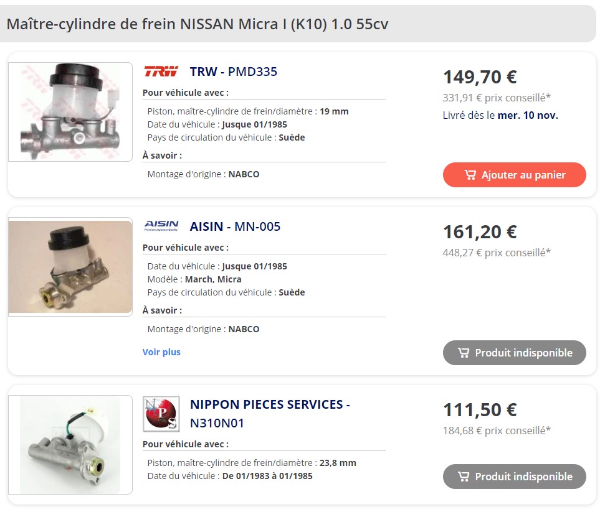Viewport: 605px width, 512px height.
Task: Click the AISIN brand logo
Action: [161, 225]
